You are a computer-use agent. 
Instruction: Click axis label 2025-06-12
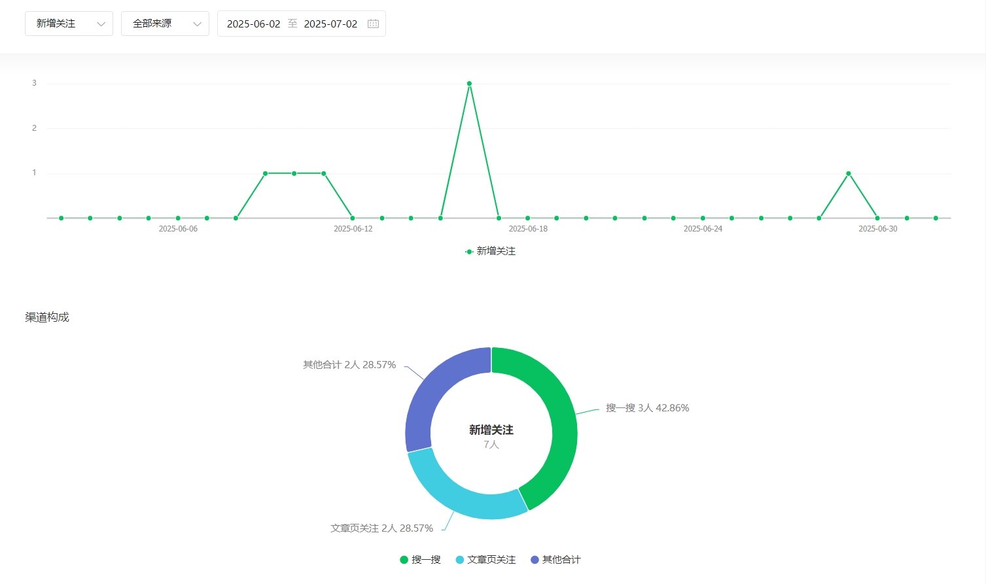coord(353,229)
